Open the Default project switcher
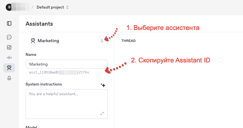This screenshot has height=128, width=243. point(53,7)
